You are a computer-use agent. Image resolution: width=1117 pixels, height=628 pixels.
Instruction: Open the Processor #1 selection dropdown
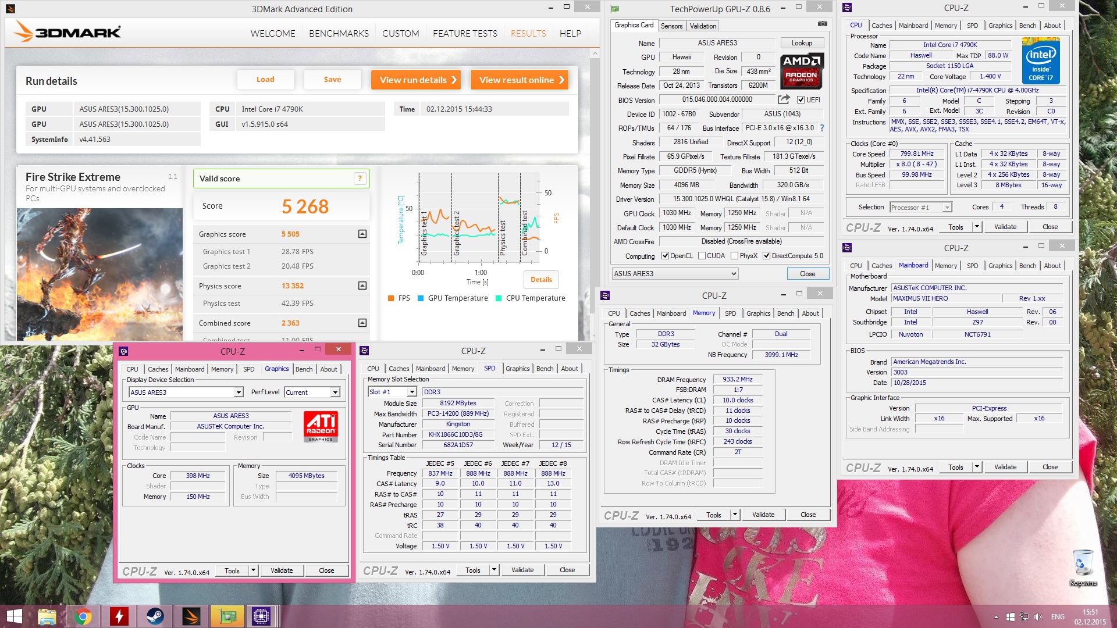(x=920, y=208)
